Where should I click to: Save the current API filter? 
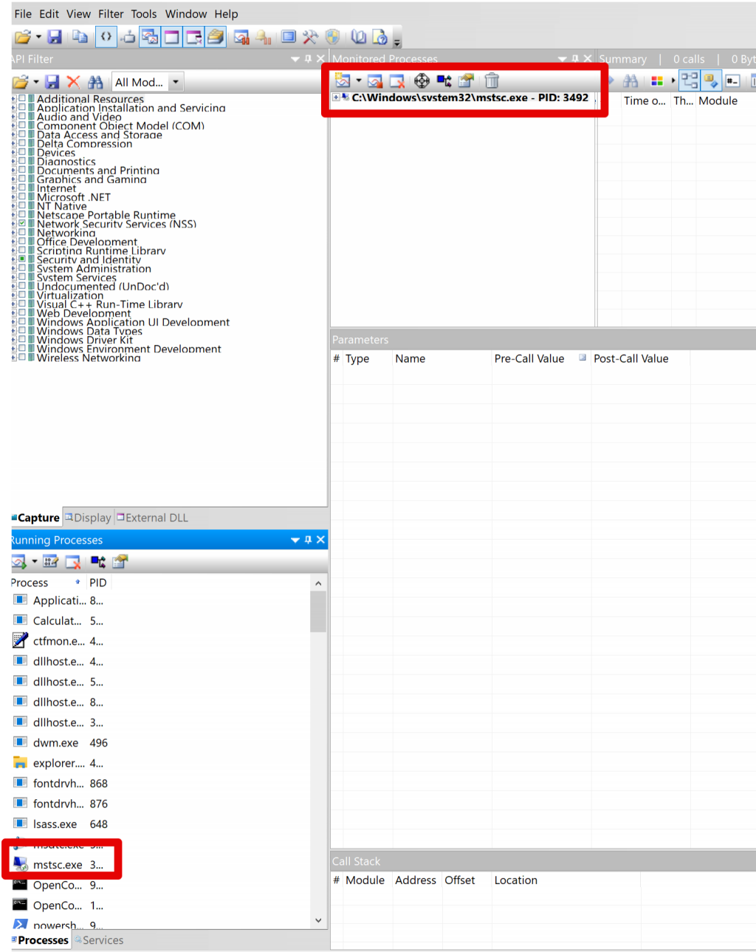(x=52, y=81)
